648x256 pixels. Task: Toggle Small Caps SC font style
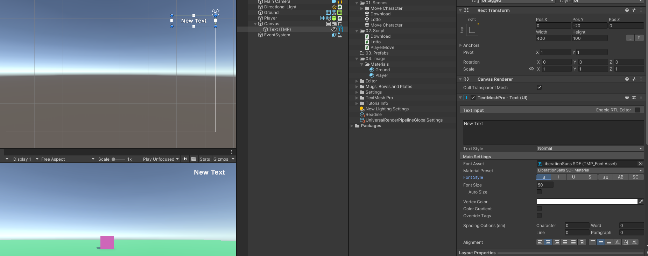click(636, 177)
